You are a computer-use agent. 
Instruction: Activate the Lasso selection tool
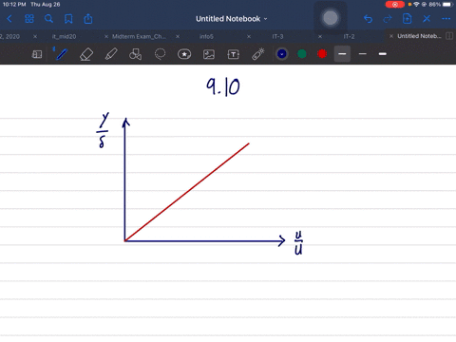(160, 54)
